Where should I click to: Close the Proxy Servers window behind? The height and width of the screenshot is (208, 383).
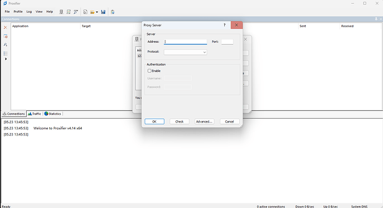coord(245,39)
